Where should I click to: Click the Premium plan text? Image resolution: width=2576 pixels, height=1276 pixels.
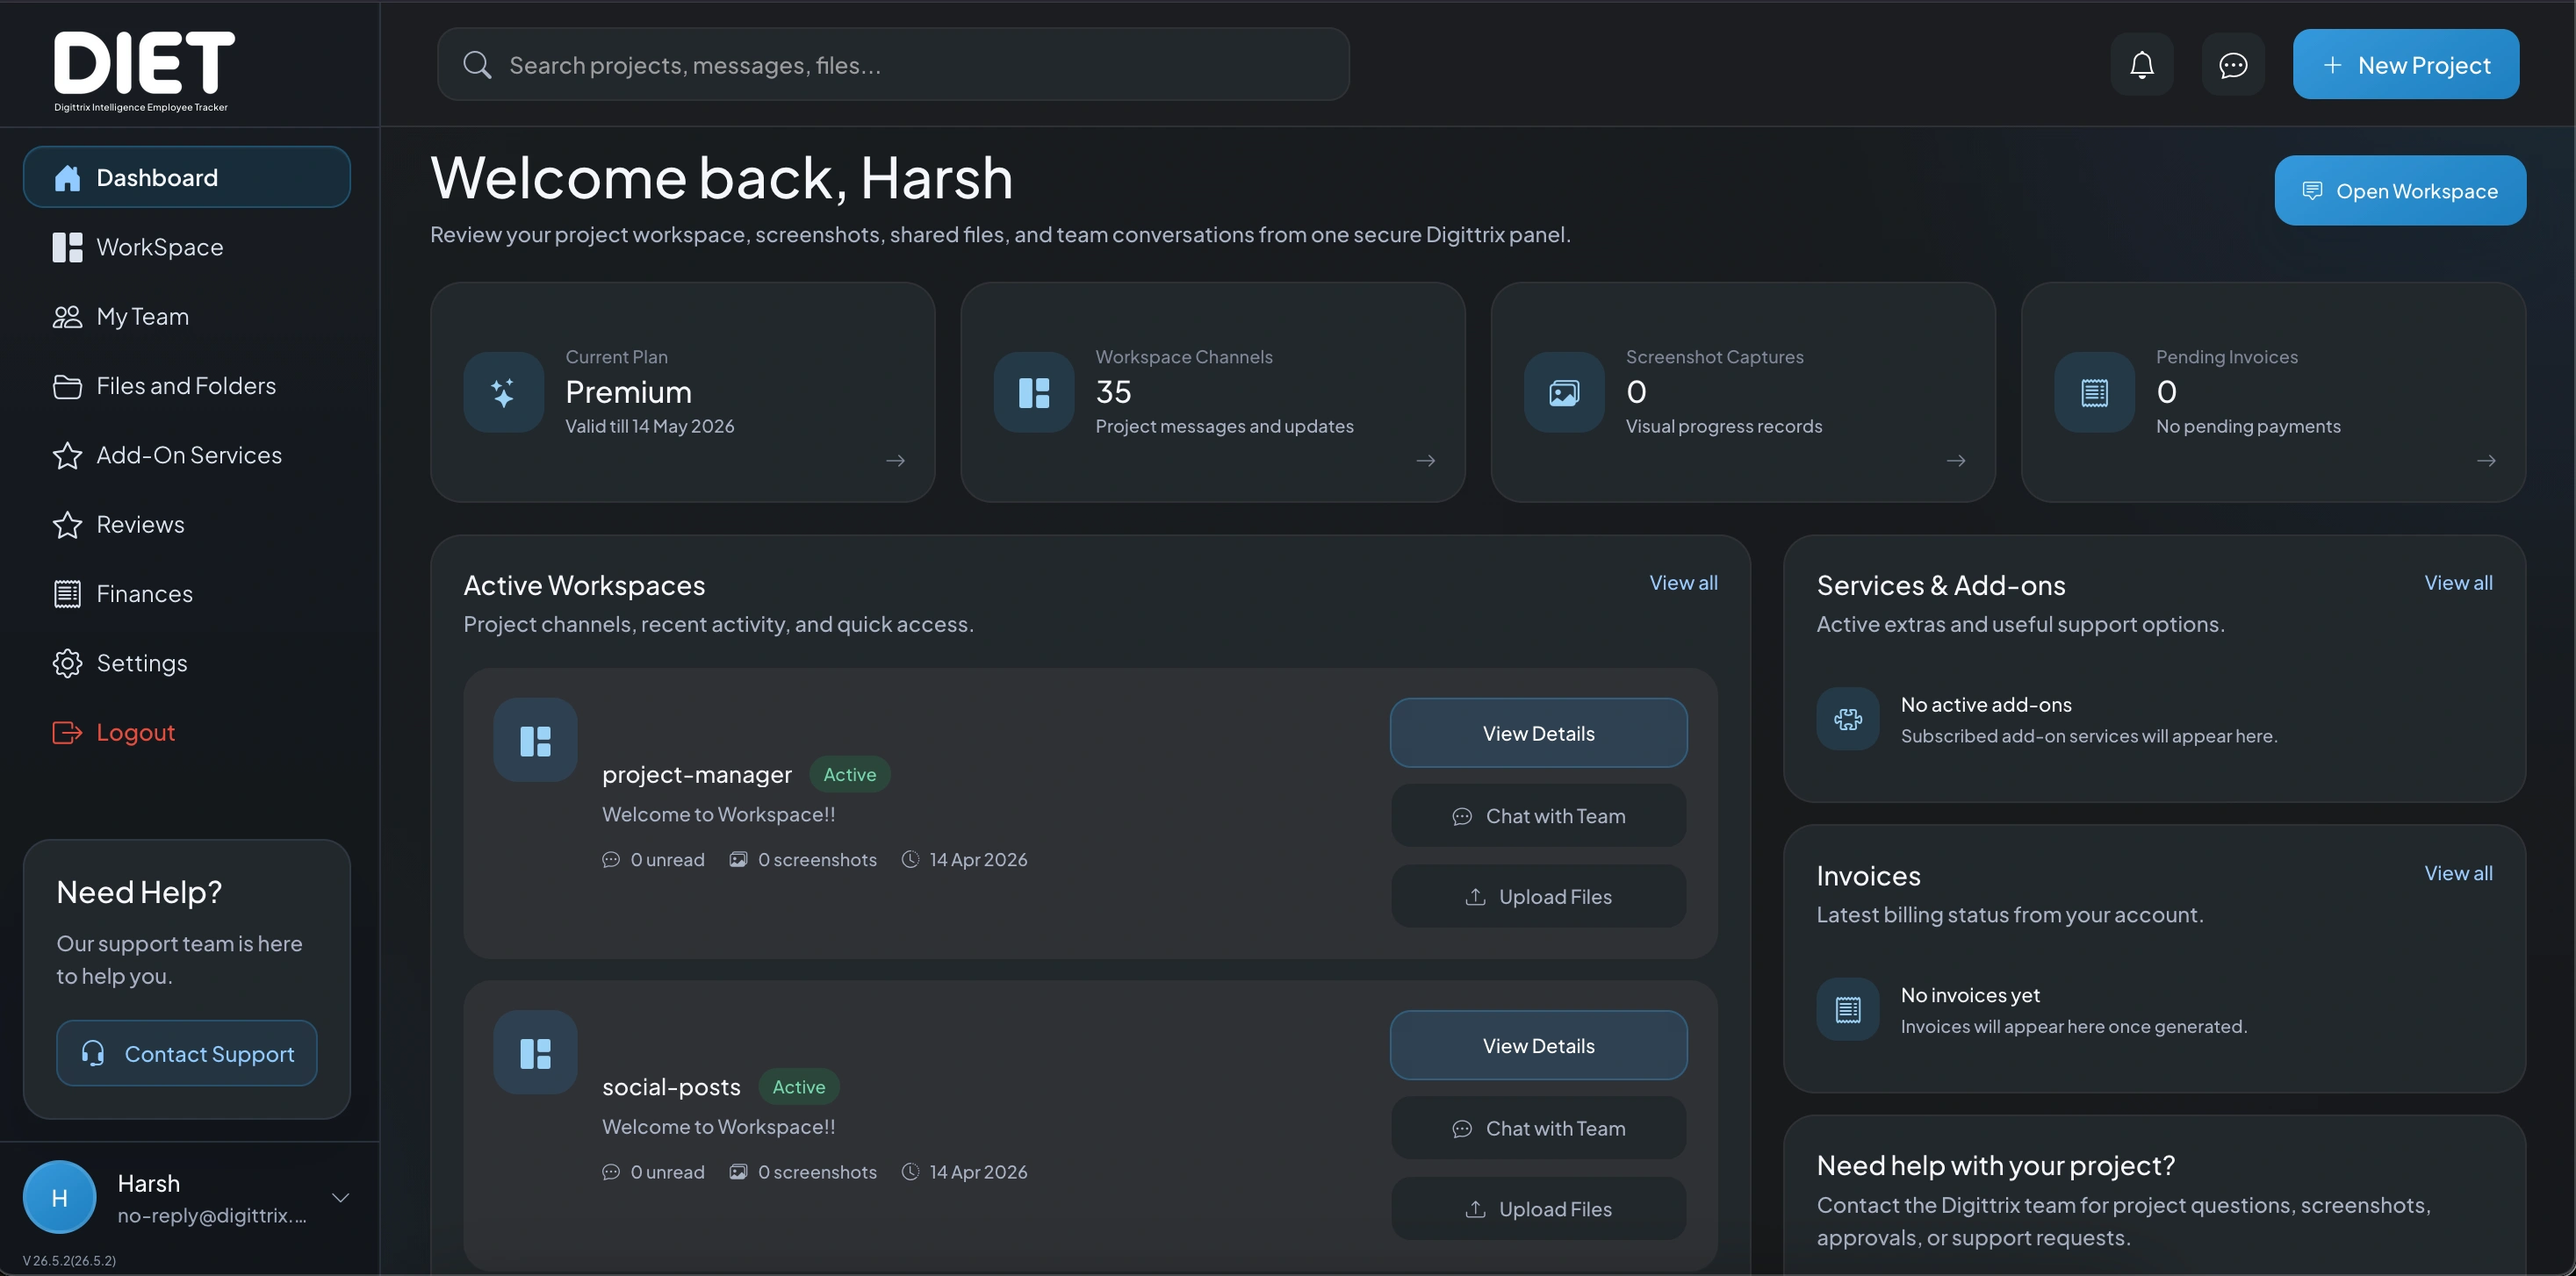click(x=628, y=391)
